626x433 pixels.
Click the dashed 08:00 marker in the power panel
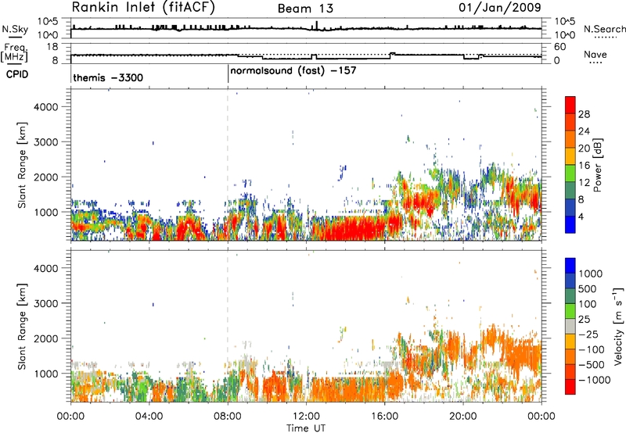(228, 165)
